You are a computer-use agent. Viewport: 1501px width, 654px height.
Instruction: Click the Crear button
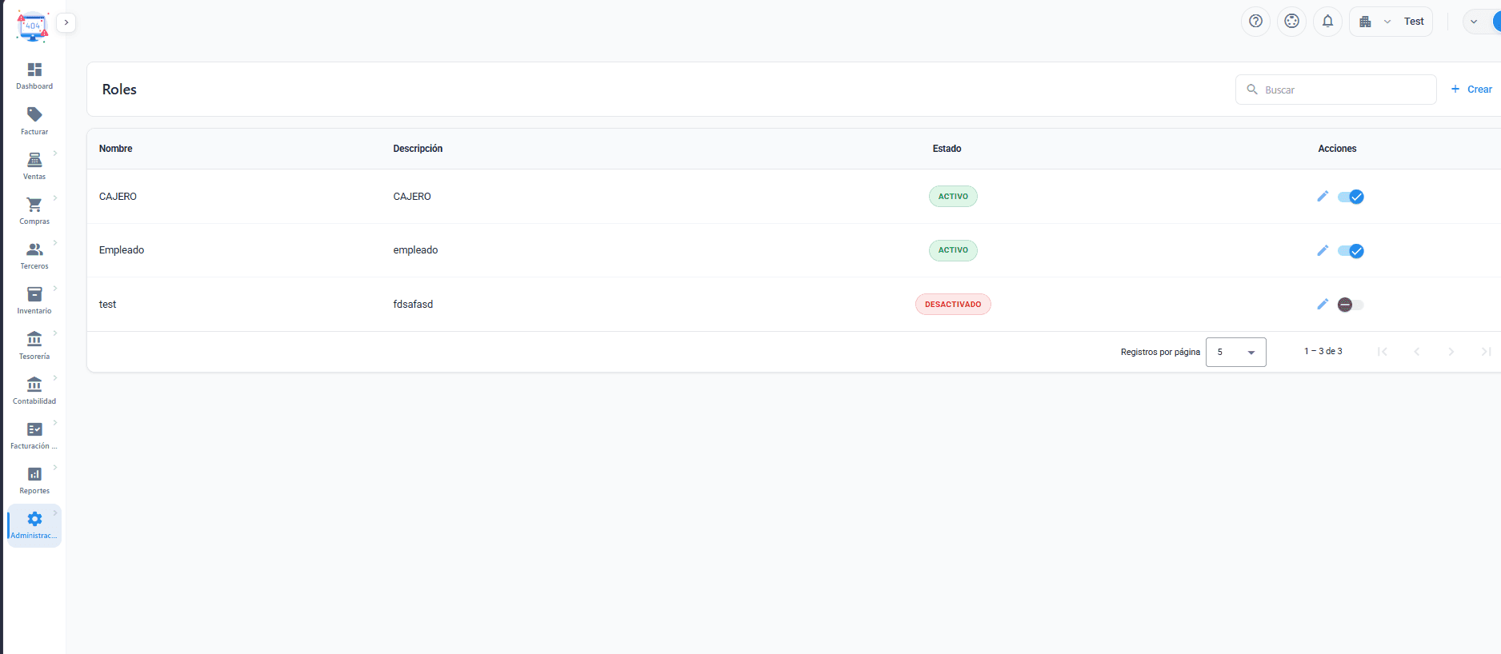pyautogui.click(x=1471, y=90)
